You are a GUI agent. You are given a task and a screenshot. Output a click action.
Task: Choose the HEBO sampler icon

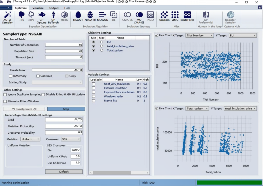pos(64,16)
